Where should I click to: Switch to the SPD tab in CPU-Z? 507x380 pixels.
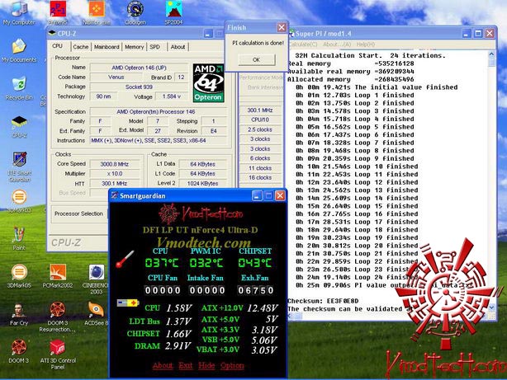(x=155, y=47)
